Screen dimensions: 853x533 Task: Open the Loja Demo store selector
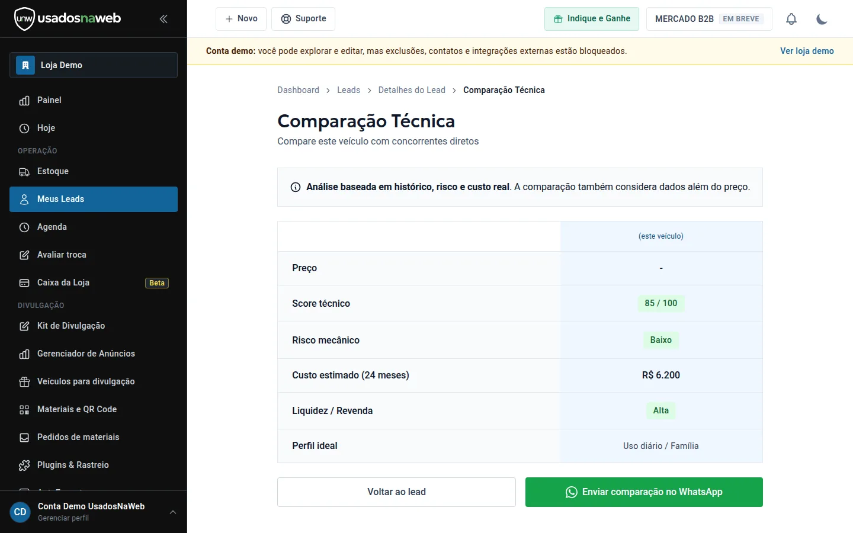(x=94, y=65)
